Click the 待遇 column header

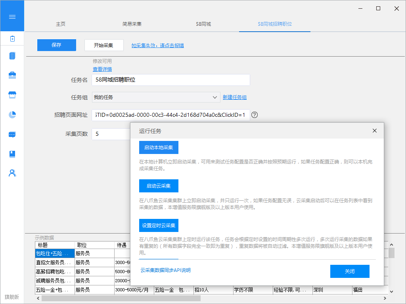point(123,245)
